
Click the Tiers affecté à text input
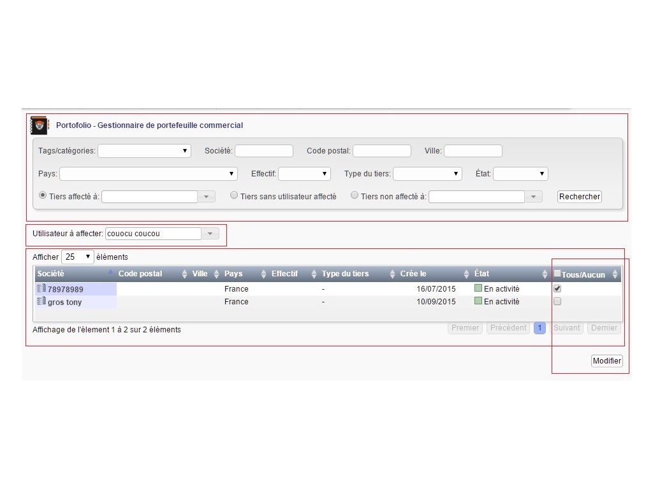pyautogui.click(x=149, y=197)
